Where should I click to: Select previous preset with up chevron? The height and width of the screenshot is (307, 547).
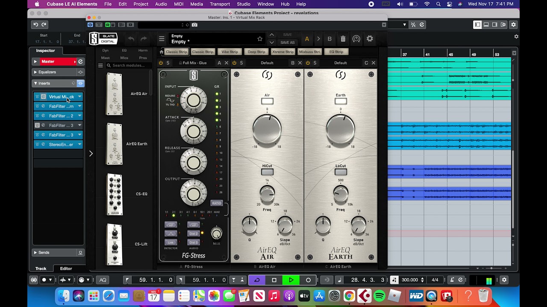coord(272,35)
